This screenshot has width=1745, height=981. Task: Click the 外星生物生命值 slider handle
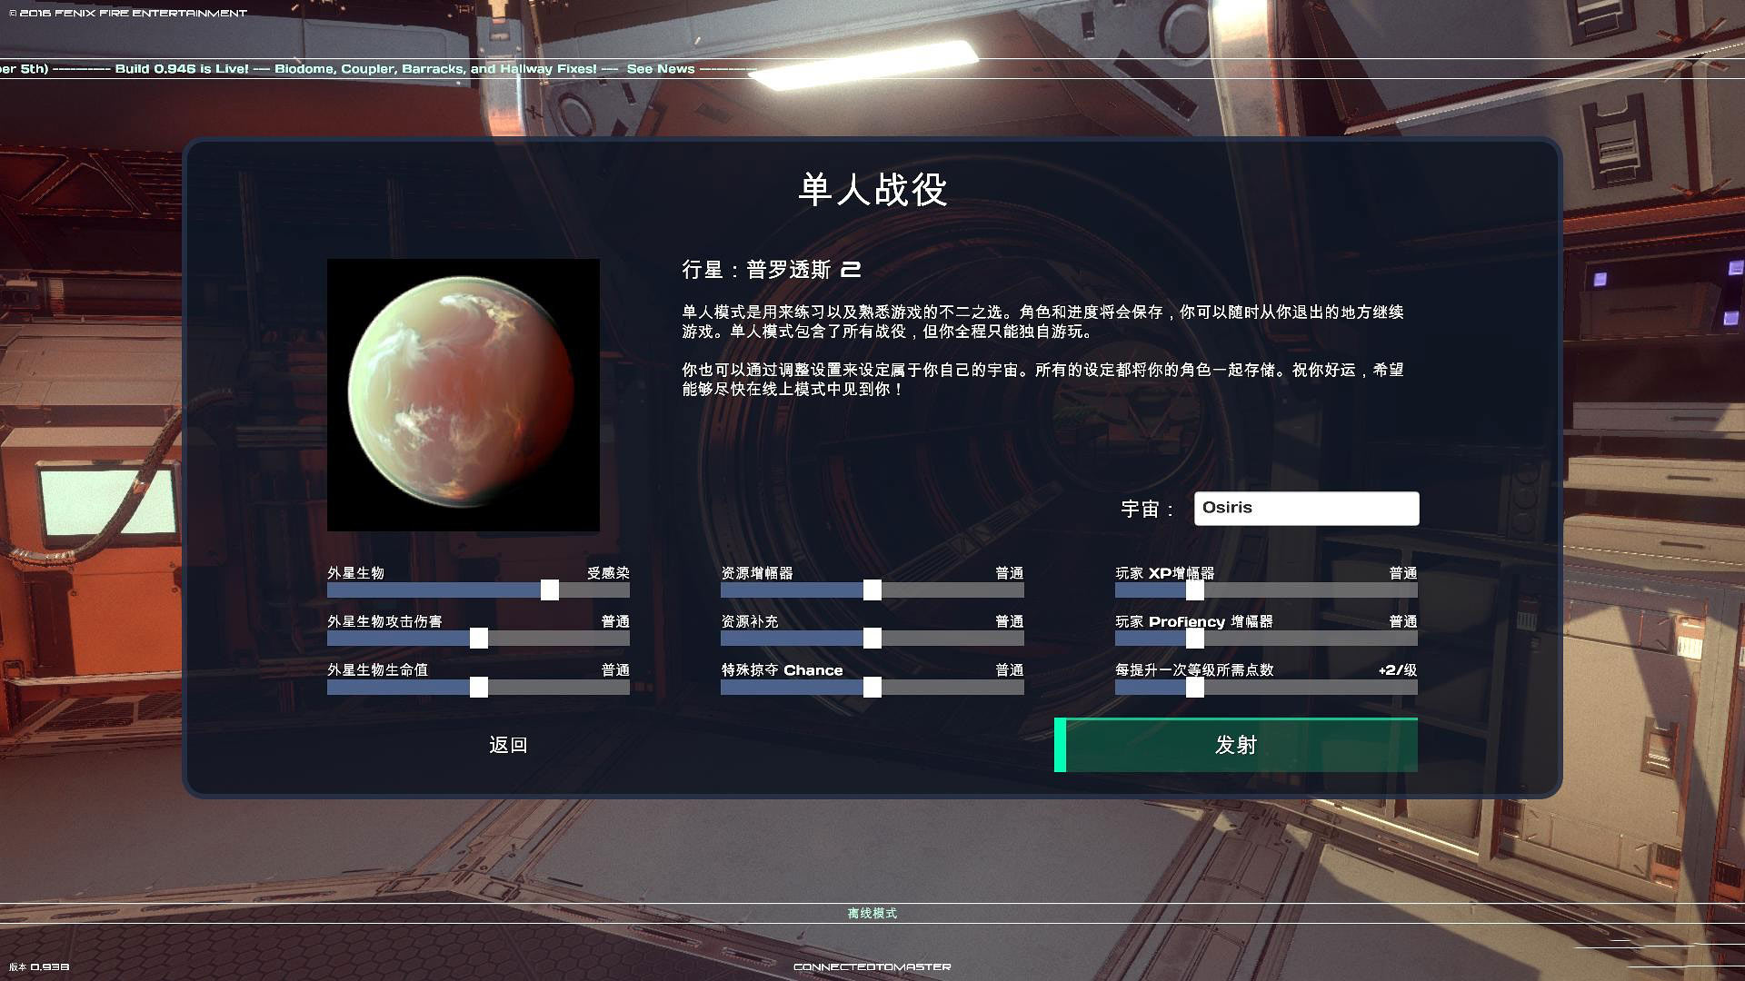(x=479, y=688)
